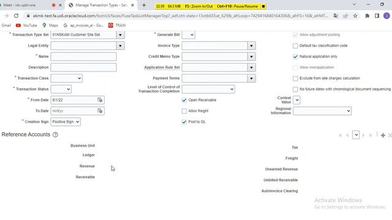Open TRAIN bookmark
The image size is (392, 220).
pos(117,26)
